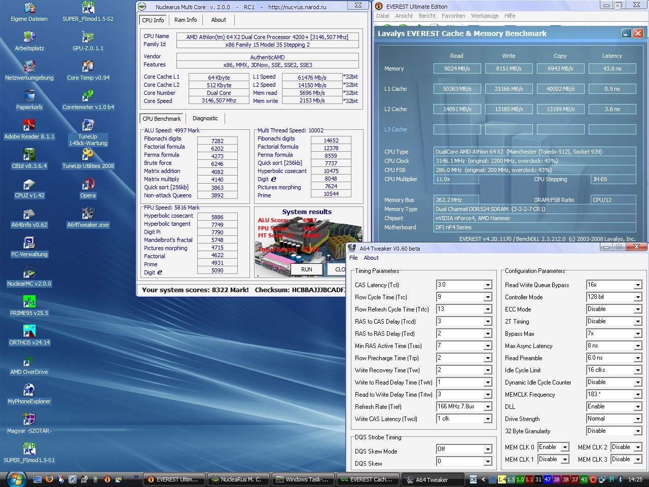Open Werkzeuge menu in EVEREST
649x487 pixels.
tap(485, 16)
